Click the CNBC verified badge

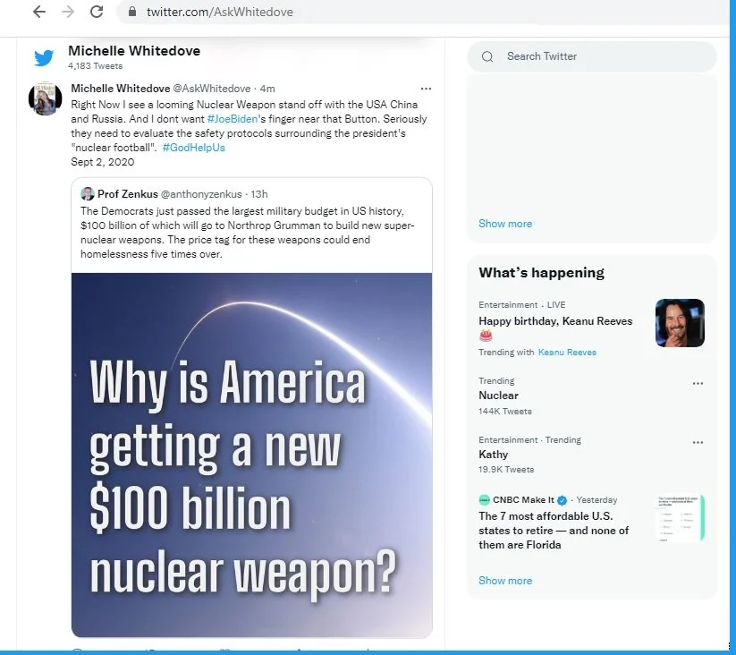tap(562, 500)
